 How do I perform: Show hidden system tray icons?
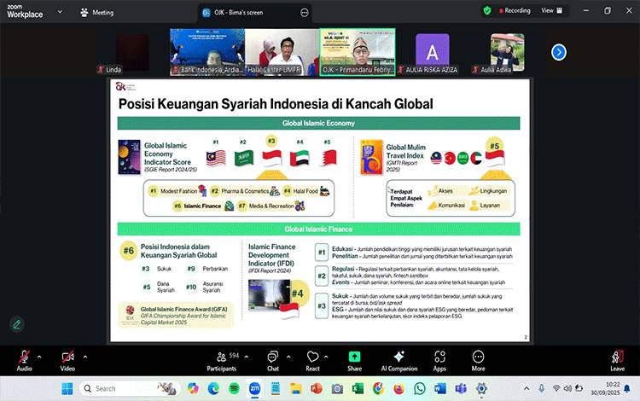coord(527,389)
